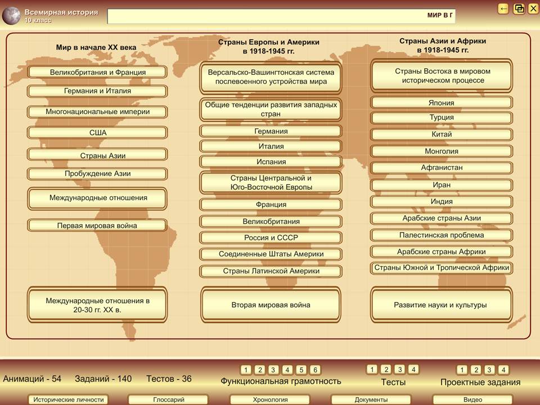
Task: Open Тесты number 3
Action: point(400,370)
